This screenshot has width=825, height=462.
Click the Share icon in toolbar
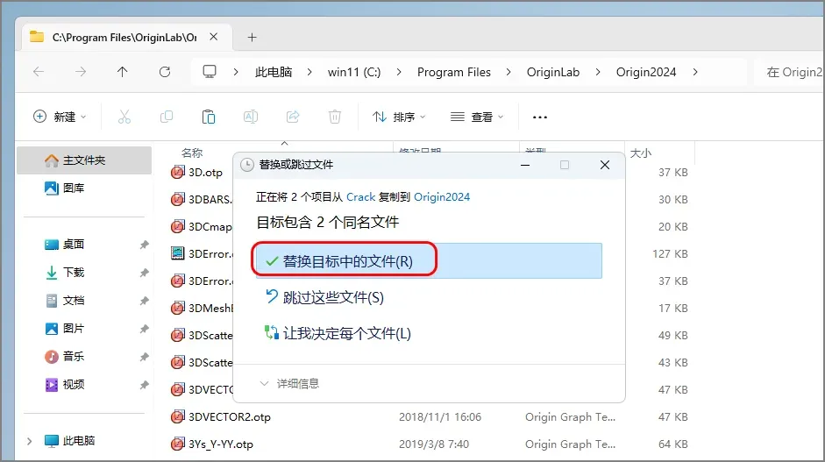click(293, 117)
